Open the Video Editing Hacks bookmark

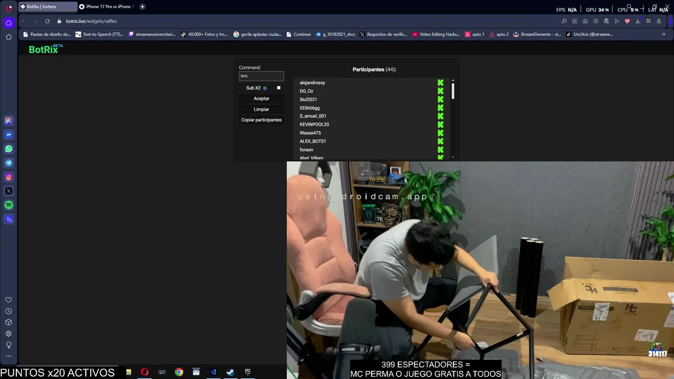[x=436, y=34]
